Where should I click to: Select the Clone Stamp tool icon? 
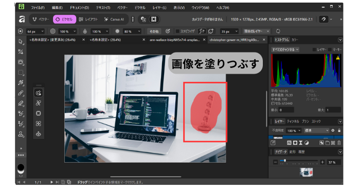pos(21,134)
